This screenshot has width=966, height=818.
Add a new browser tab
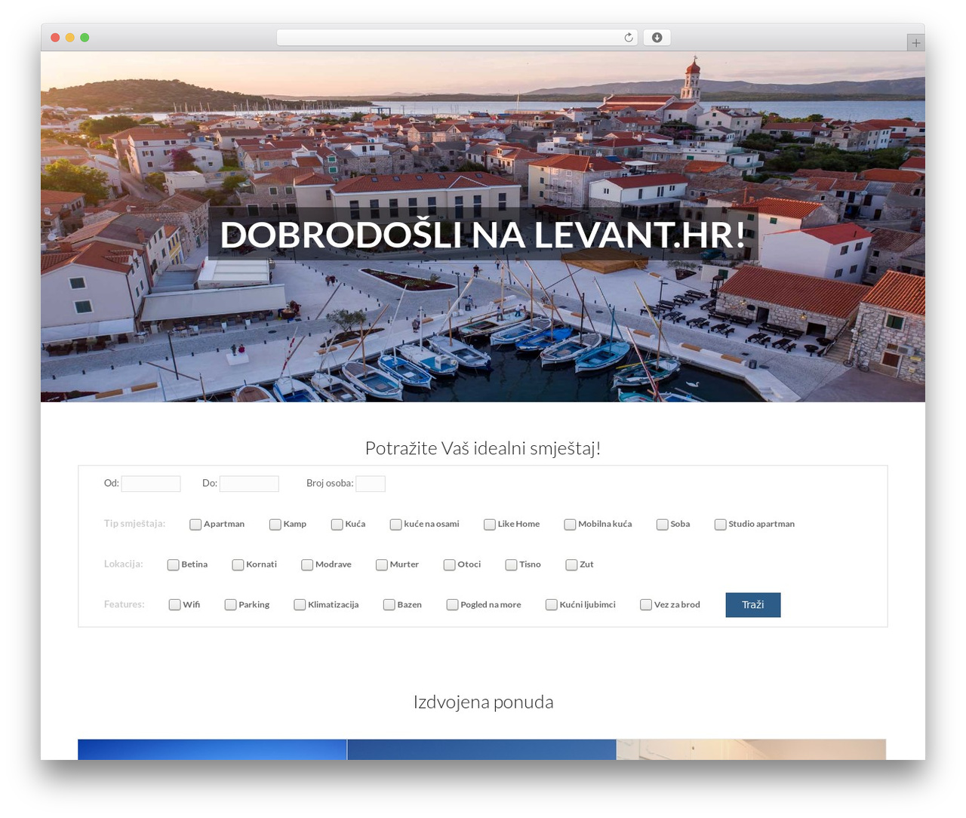[x=915, y=43]
